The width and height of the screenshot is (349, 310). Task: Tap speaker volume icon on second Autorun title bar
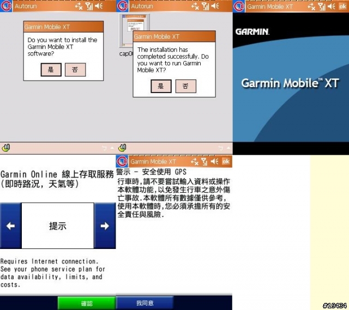coord(215,6)
